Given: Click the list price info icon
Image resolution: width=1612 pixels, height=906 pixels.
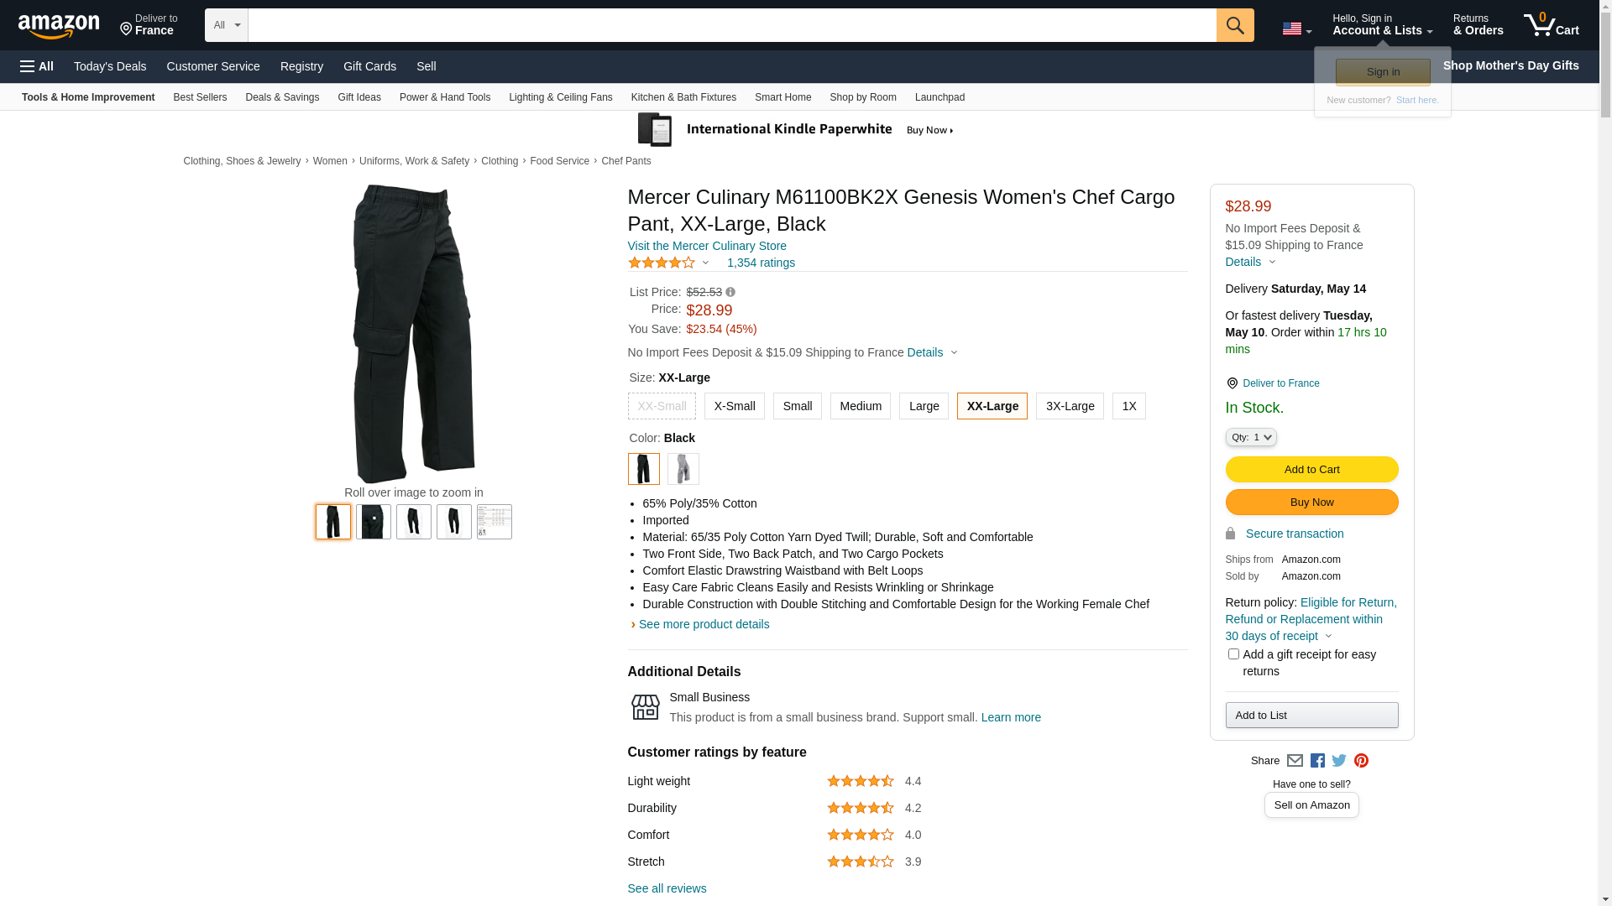Looking at the screenshot, I should click(x=730, y=293).
